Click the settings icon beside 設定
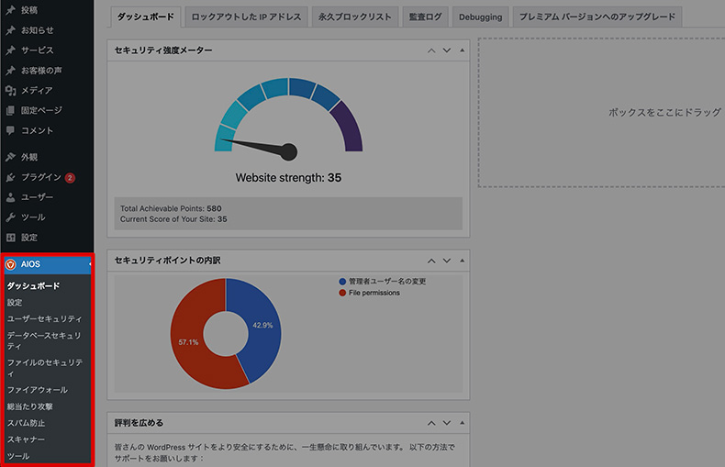725x467 pixels. pyautogui.click(x=10, y=238)
